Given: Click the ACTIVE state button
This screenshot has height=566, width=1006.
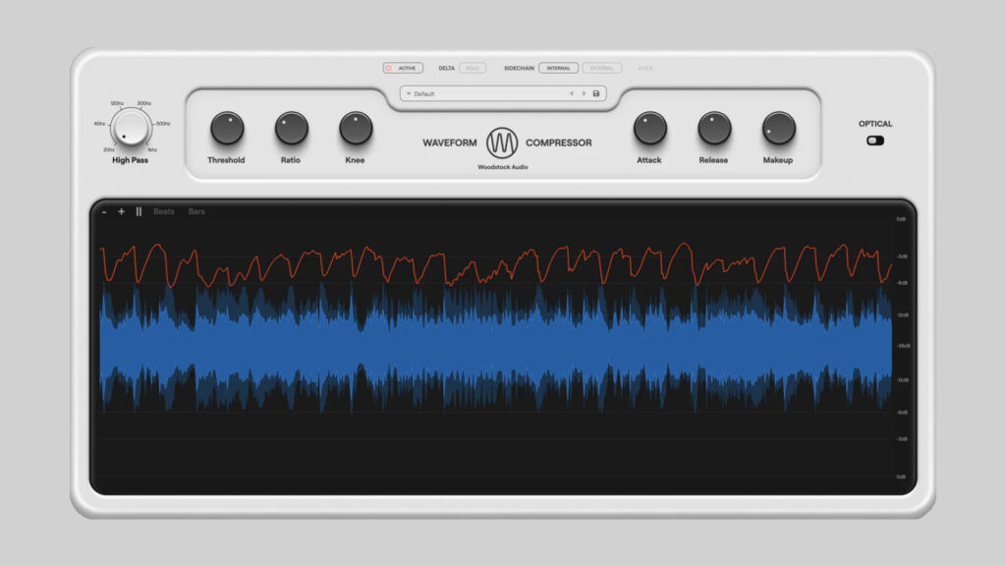Looking at the screenshot, I should [x=406, y=68].
